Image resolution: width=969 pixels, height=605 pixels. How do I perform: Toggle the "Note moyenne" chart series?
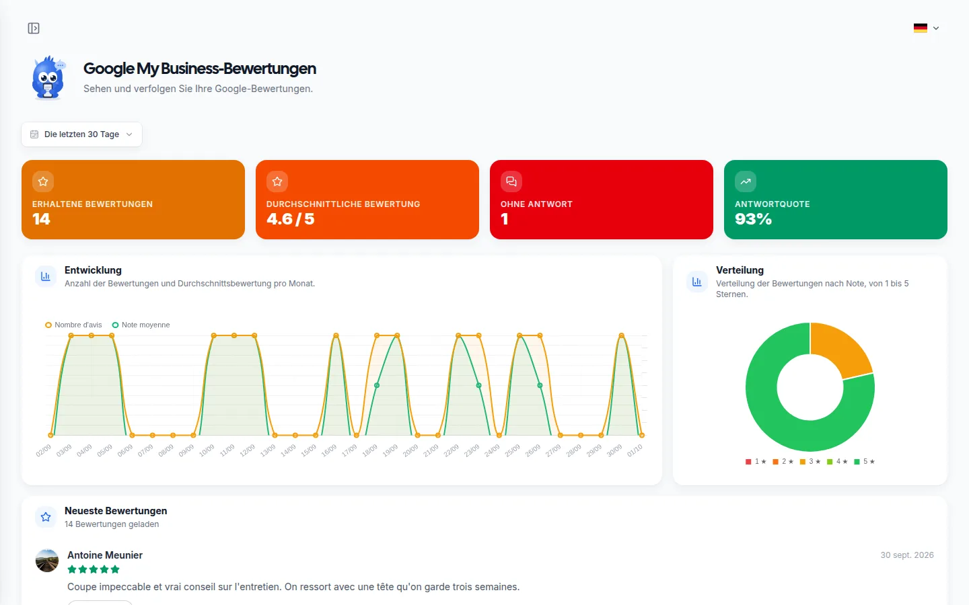[x=141, y=325]
